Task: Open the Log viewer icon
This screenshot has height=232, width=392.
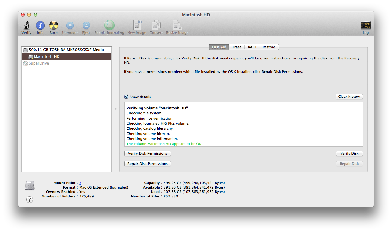Action: coord(365,26)
